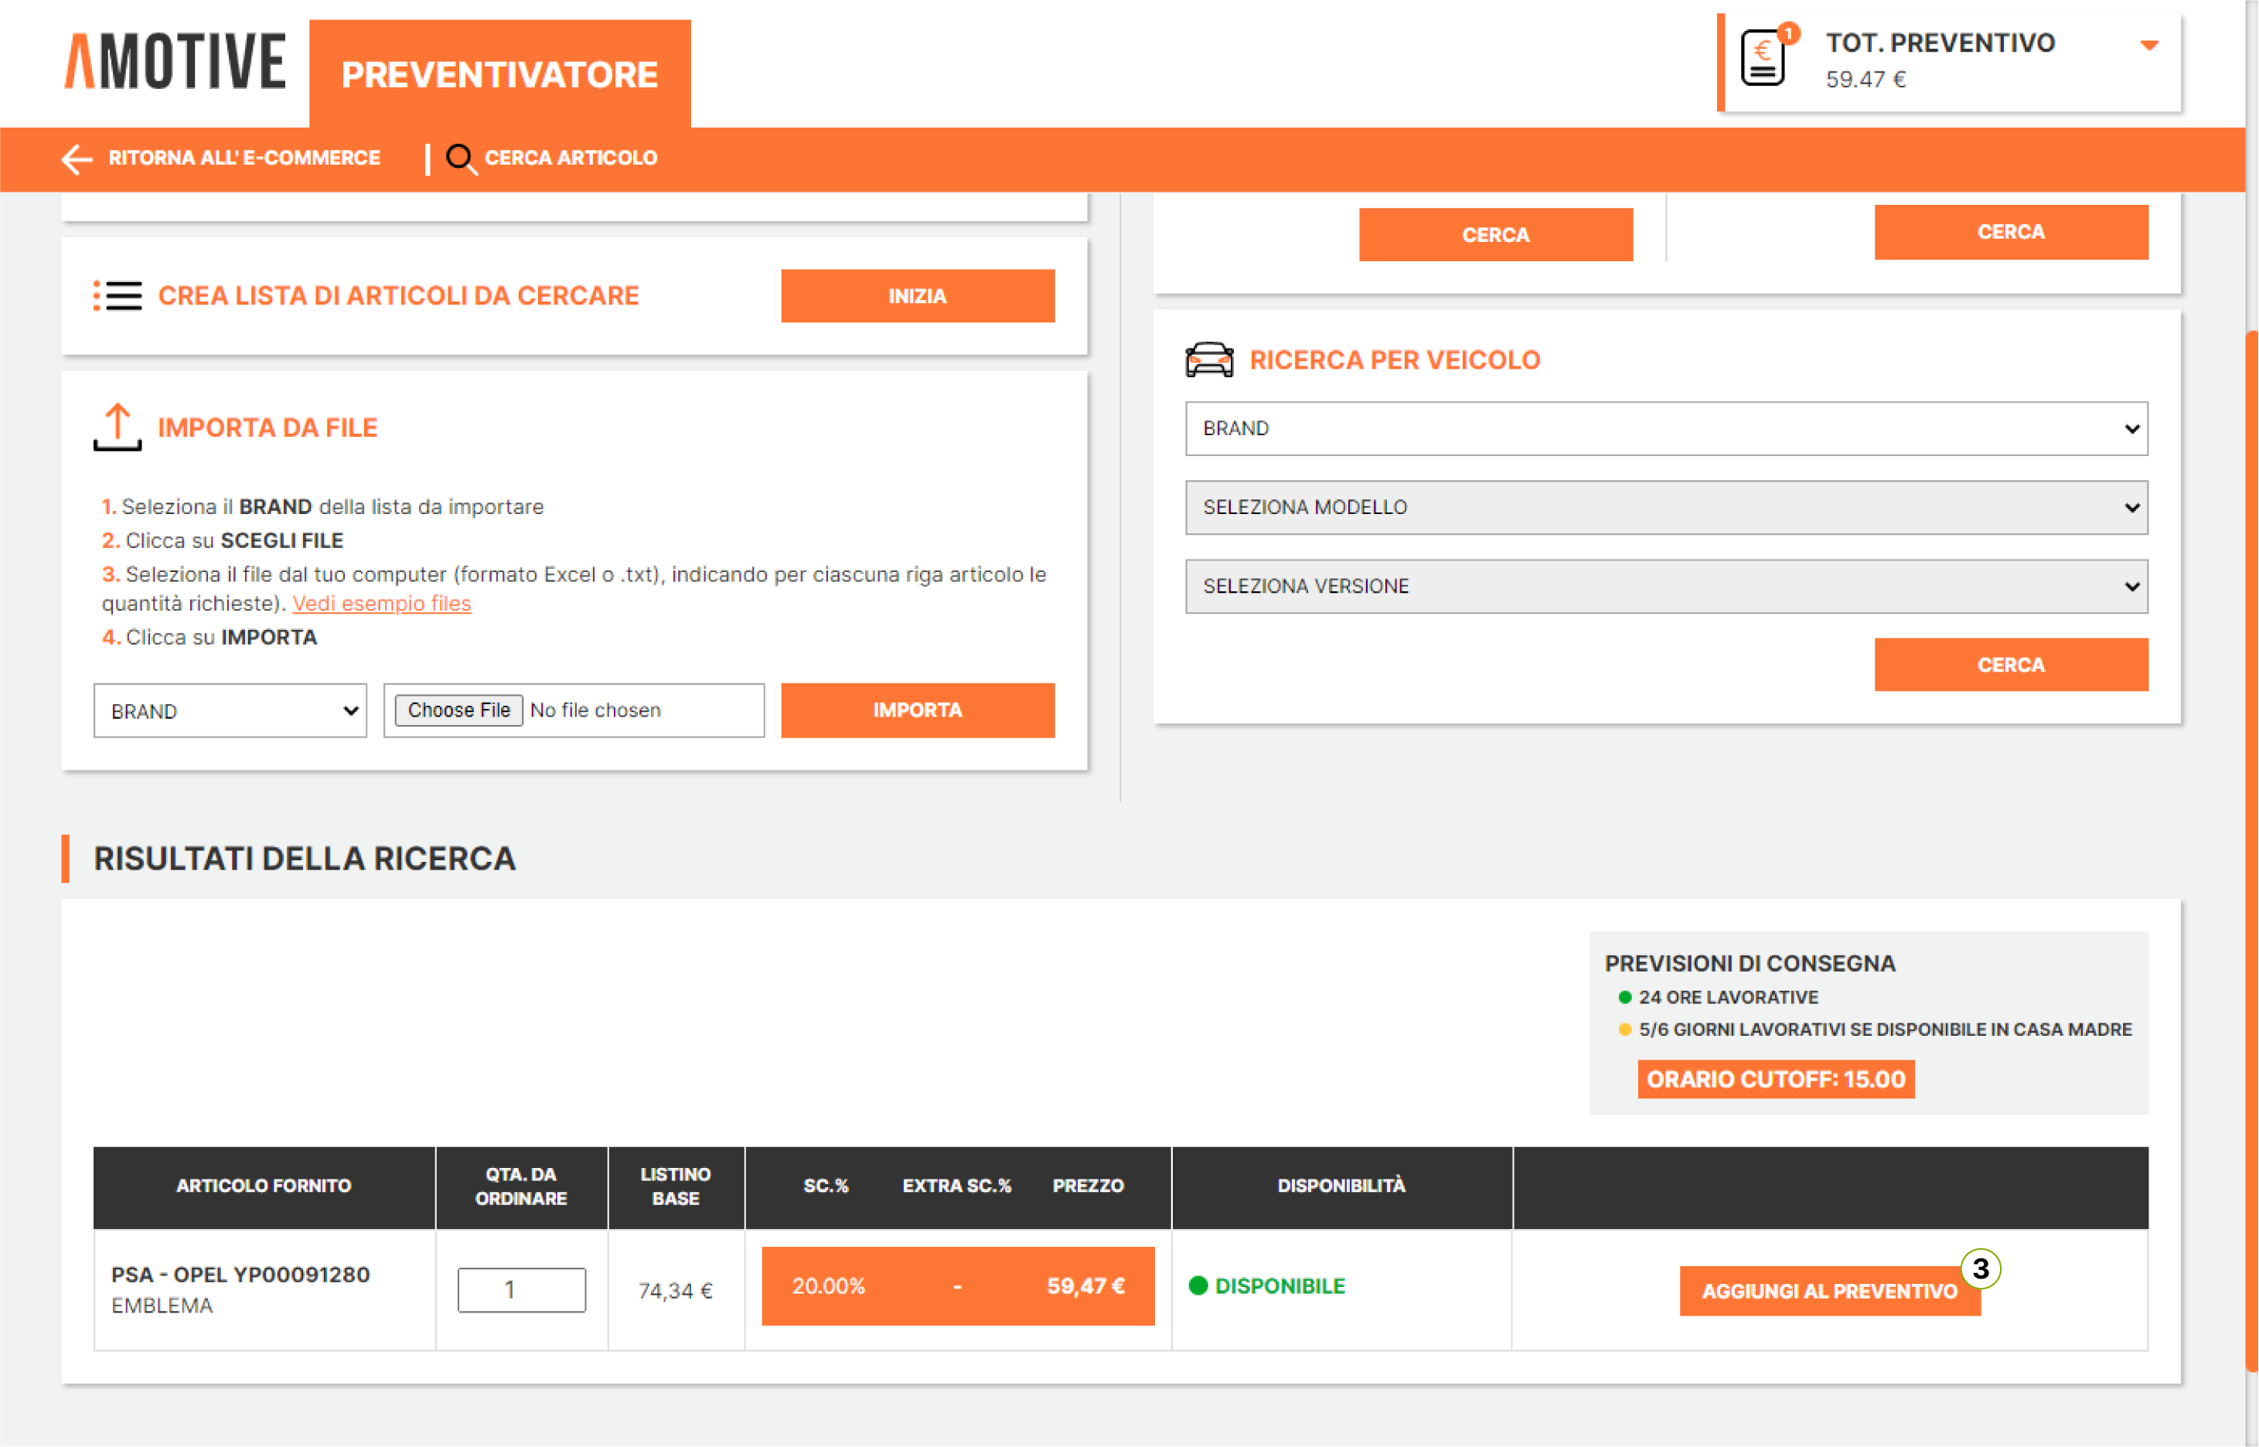Click the green Disponibile status dot

coord(1198,1285)
